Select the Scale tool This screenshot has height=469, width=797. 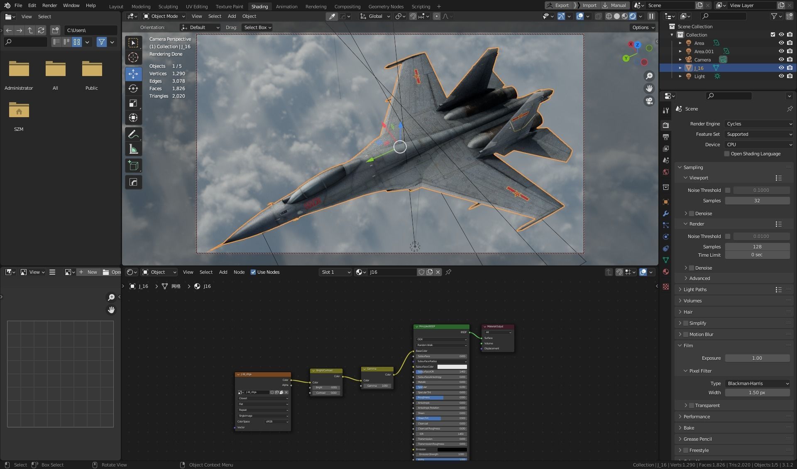[133, 103]
